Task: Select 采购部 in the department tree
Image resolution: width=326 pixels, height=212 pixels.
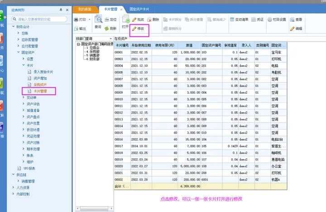Action: [94, 52]
